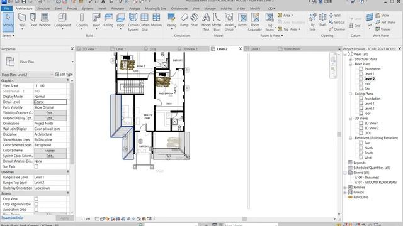
Task: Choose the Ramp tool
Action: (x=184, y=21)
